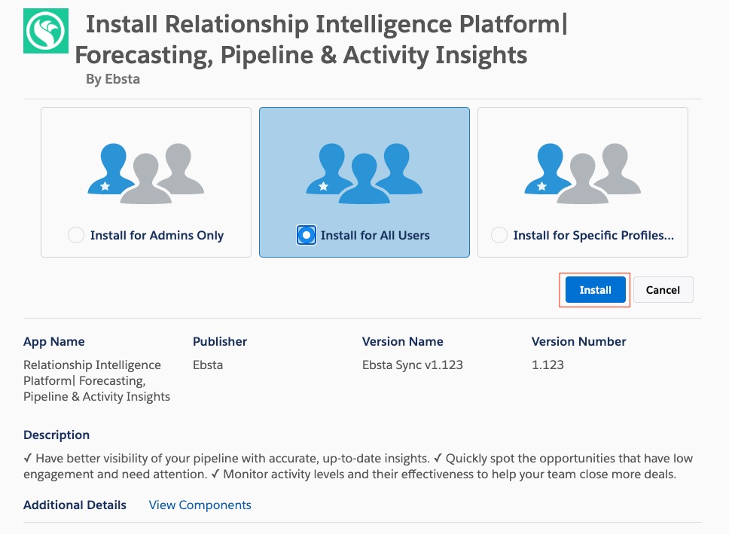This screenshot has width=729, height=534.
Task: Cancel the package installation
Action: coord(663,290)
